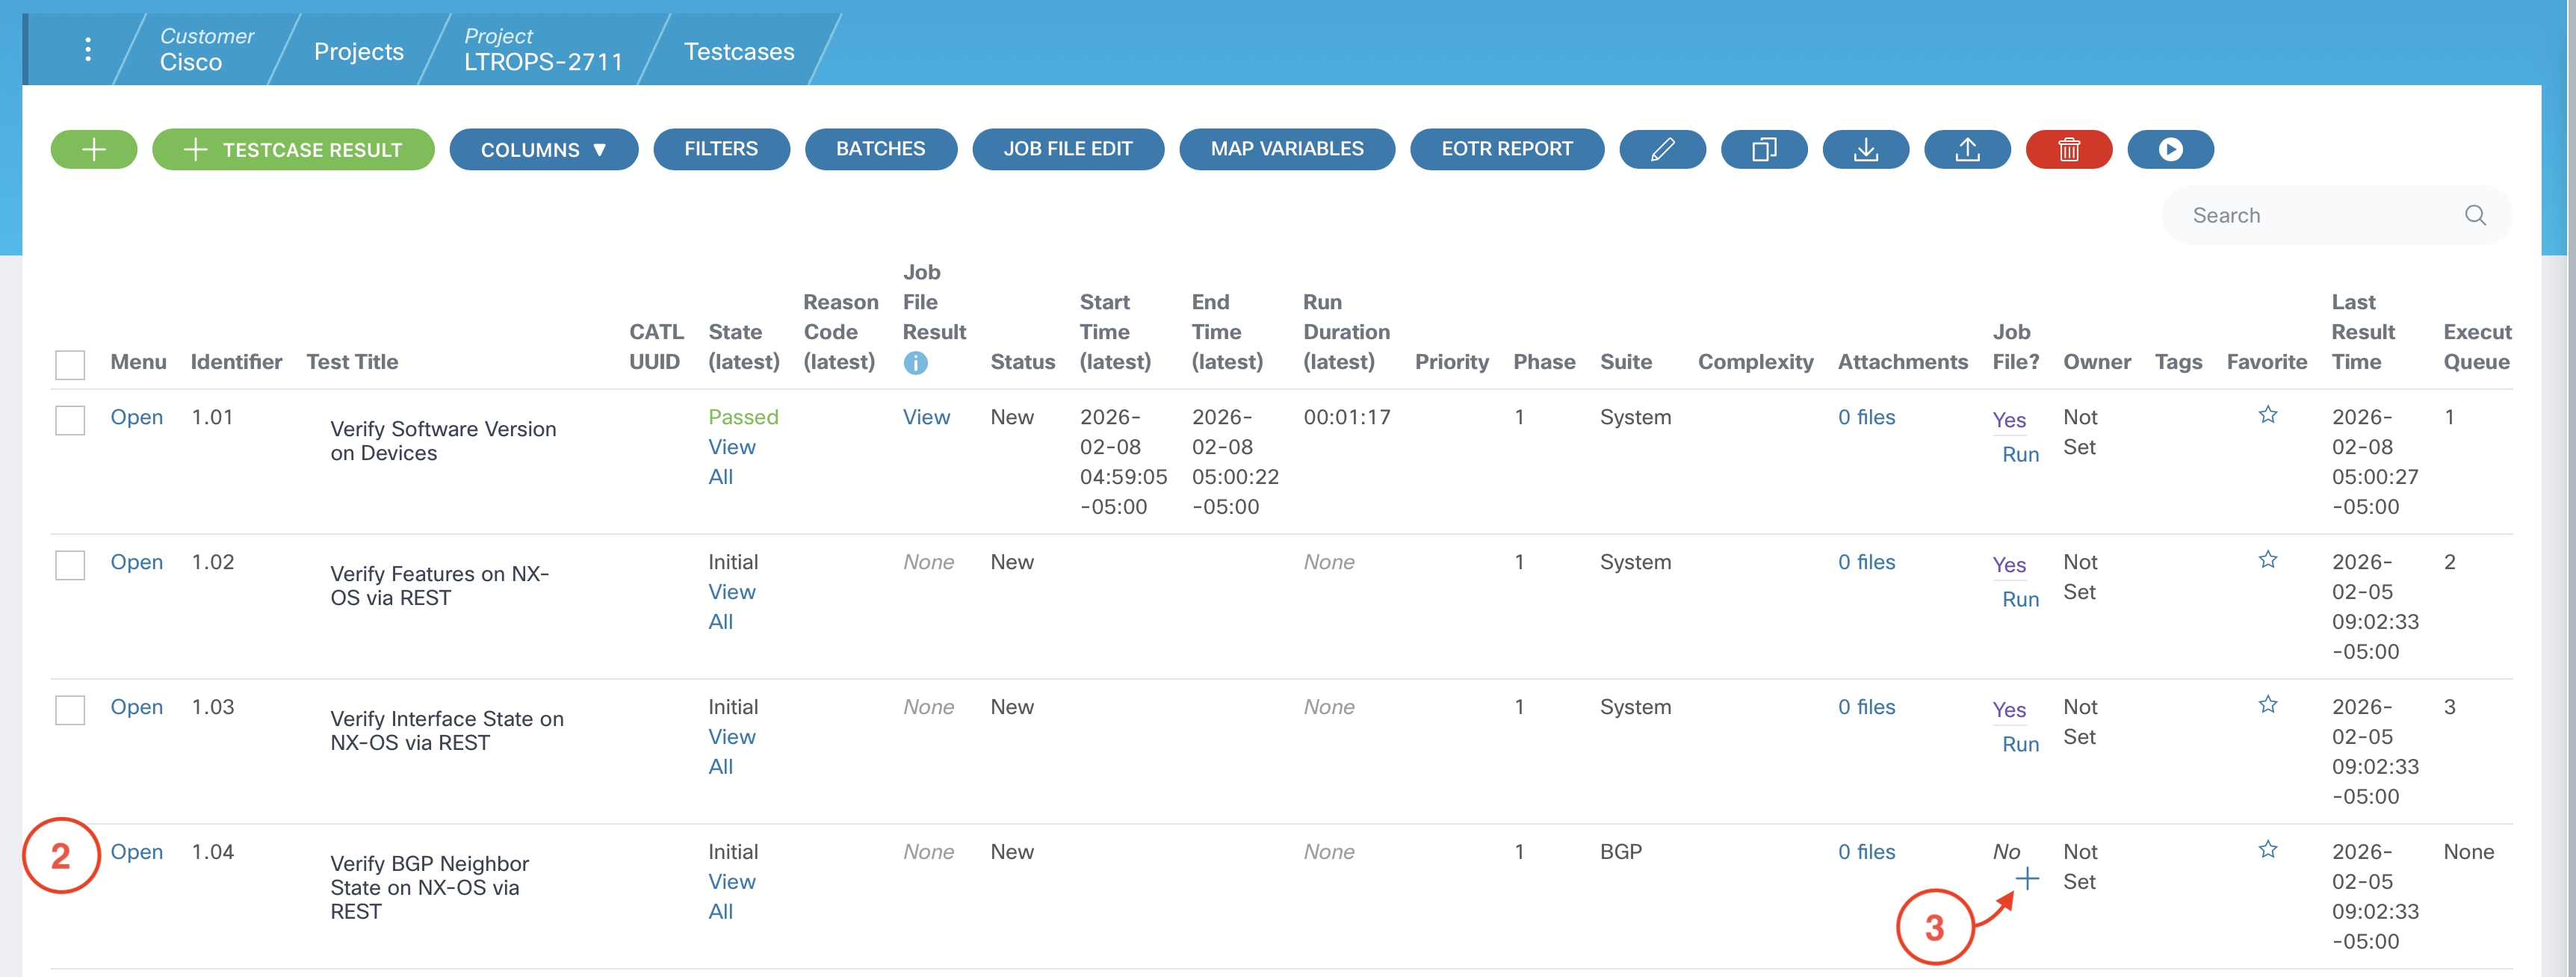Open Menu link for testcase 1.02
Screen dimensions: 2576x977
coord(136,562)
